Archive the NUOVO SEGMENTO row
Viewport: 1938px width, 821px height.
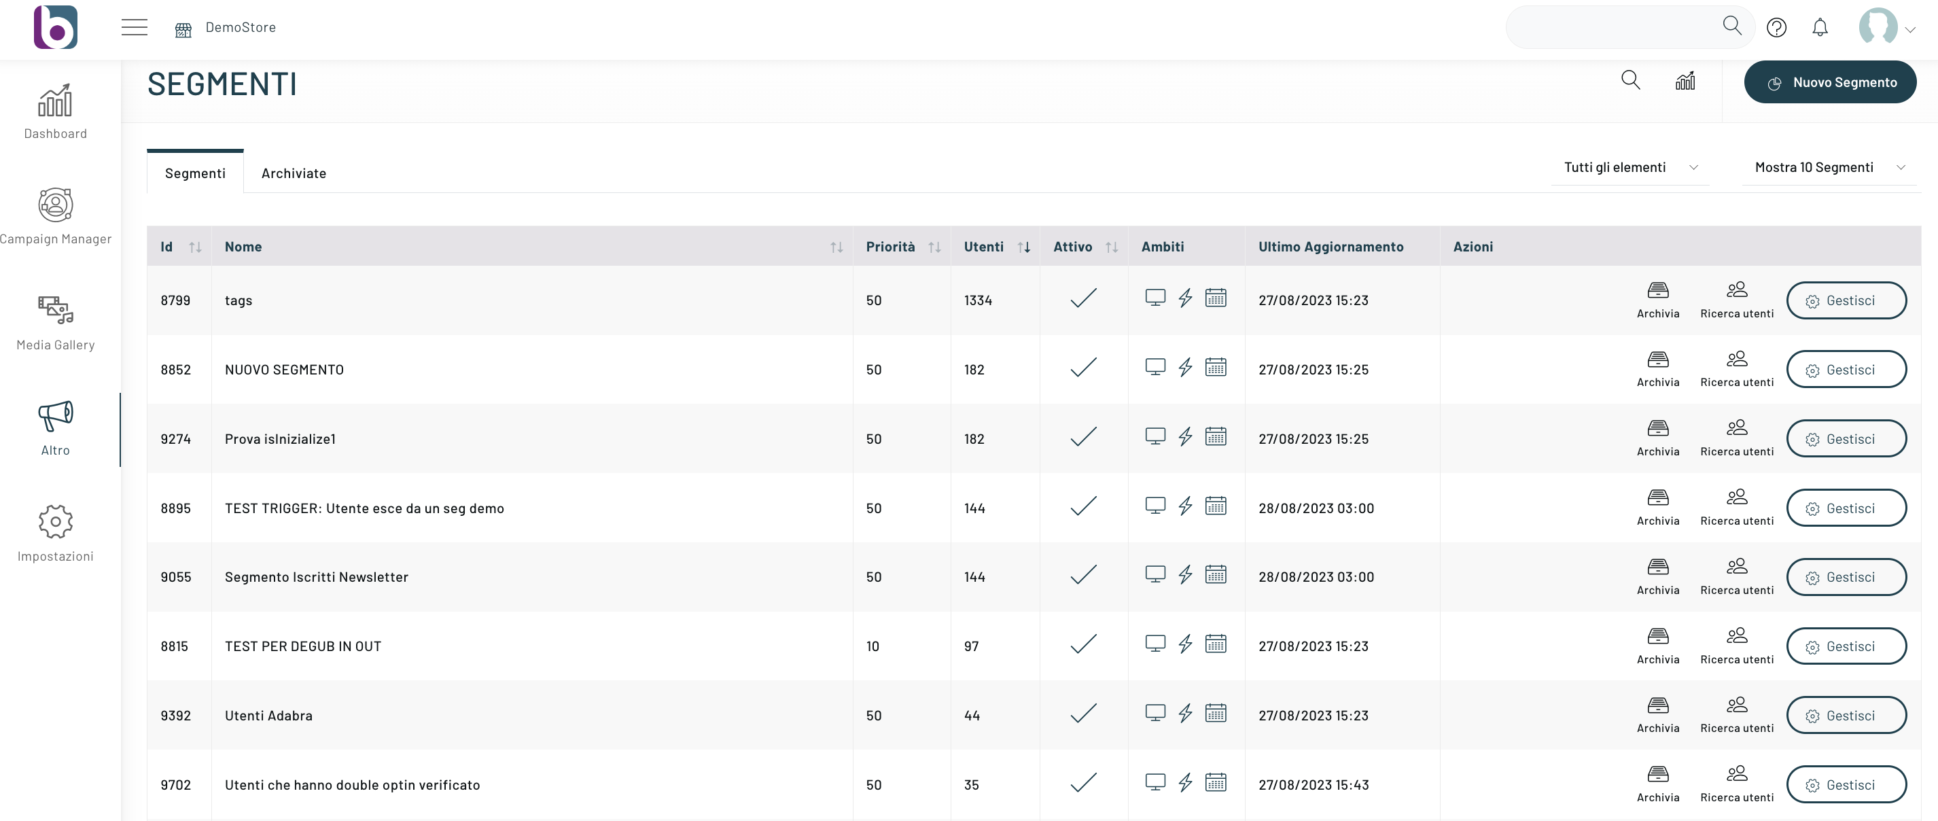pos(1657,370)
